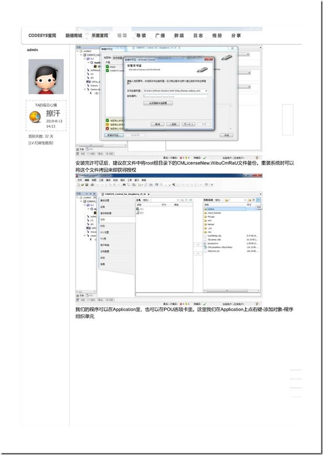Open the File menu in CODESYS menu bar

[x=79, y=180]
